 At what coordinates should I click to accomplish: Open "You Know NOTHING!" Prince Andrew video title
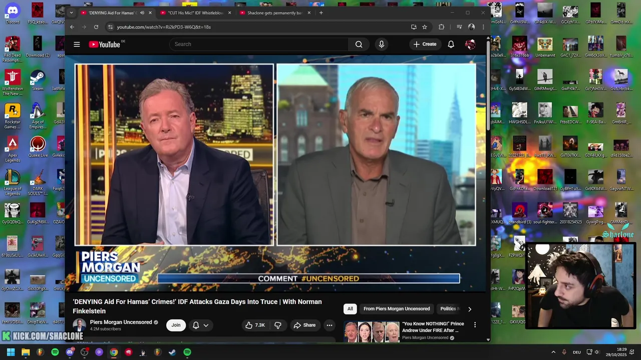coord(433,327)
